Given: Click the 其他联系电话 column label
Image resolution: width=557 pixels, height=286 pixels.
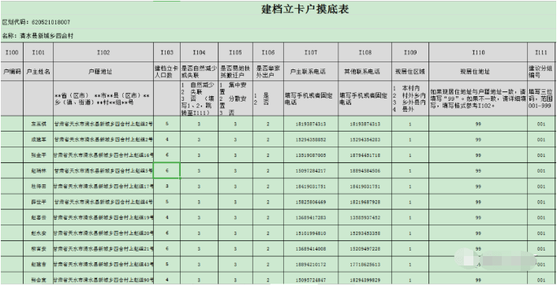Looking at the screenshot, I should click(x=365, y=72).
